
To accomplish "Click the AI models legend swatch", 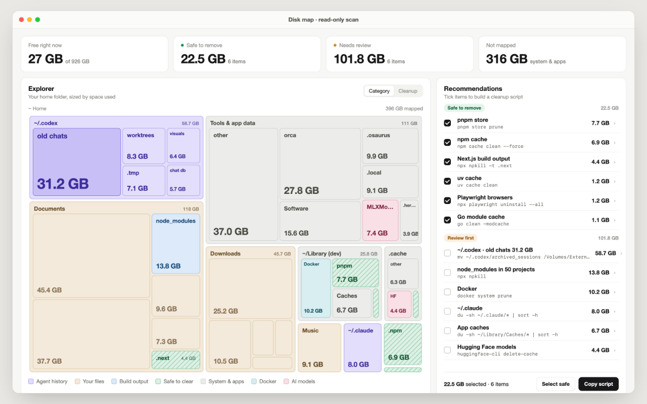I will point(287,381).
